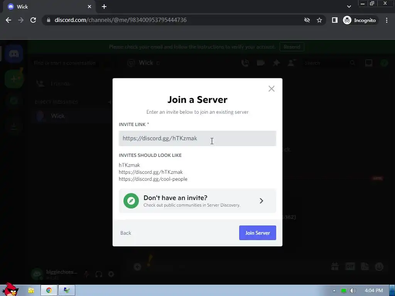Open the GIF picker button

[x=350, y=266]
